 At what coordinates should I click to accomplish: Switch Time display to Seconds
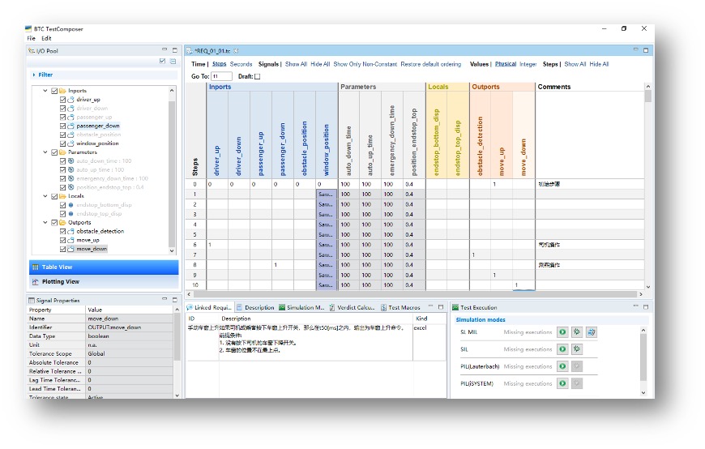click(241, 64)
